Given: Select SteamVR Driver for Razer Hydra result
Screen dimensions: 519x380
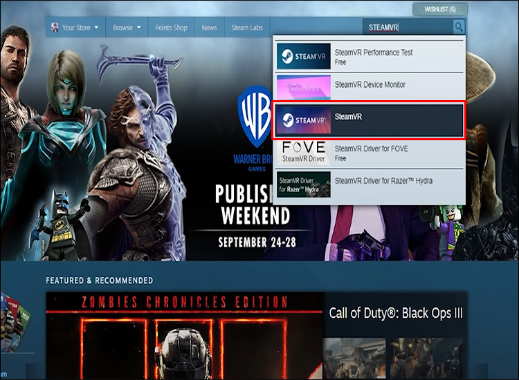Looking at the screenshot, I should (370, 184).
